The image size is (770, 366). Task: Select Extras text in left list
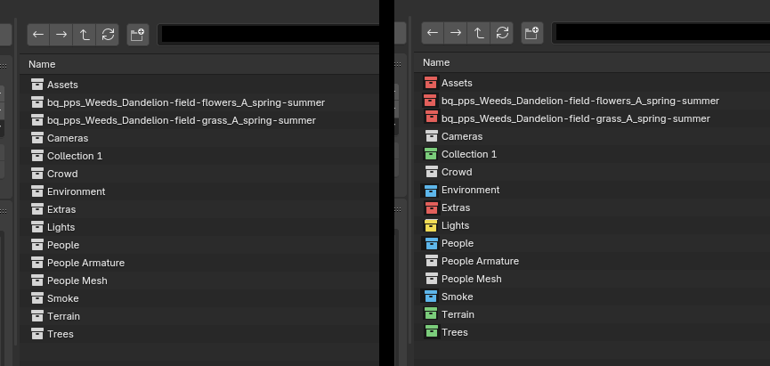coord(61,209)
